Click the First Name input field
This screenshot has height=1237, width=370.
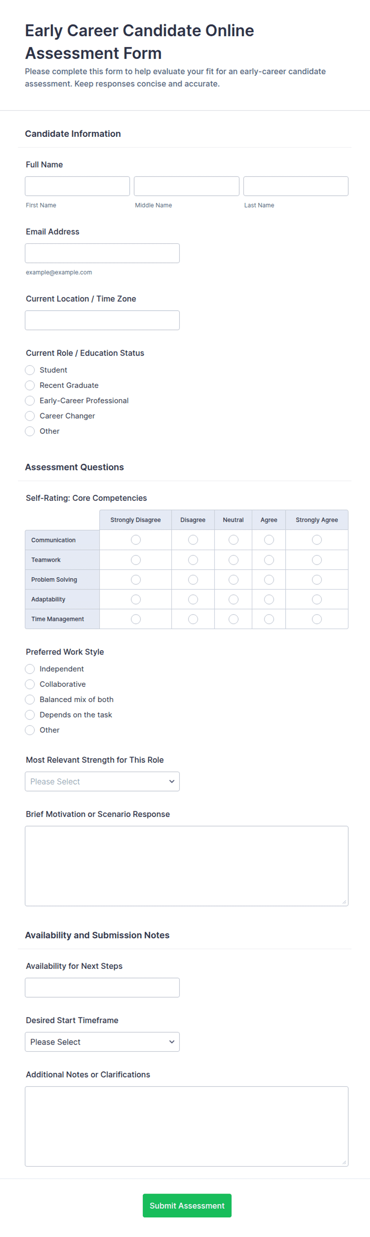coord(77,186)
